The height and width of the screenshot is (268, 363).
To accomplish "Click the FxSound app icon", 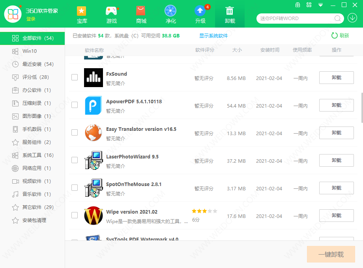I will [93, 78].
